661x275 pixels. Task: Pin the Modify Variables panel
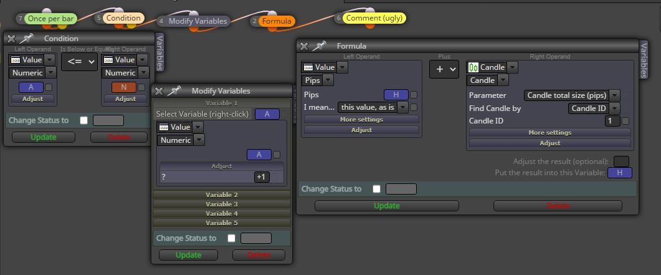(x=174, y=90)
